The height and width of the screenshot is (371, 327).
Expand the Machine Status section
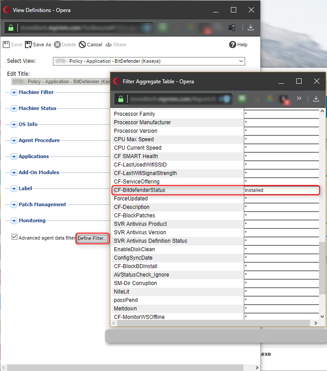14,108
